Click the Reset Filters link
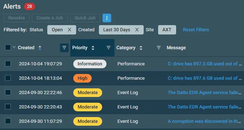 coord(196,30)
